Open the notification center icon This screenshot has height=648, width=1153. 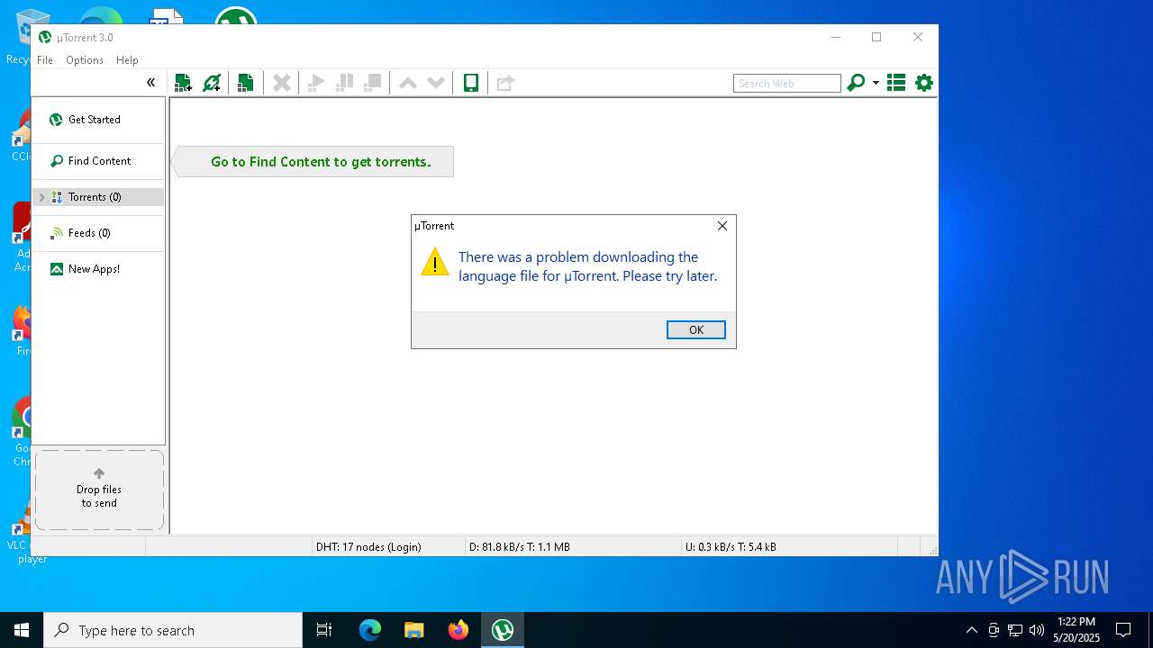tap(1123, 630)
